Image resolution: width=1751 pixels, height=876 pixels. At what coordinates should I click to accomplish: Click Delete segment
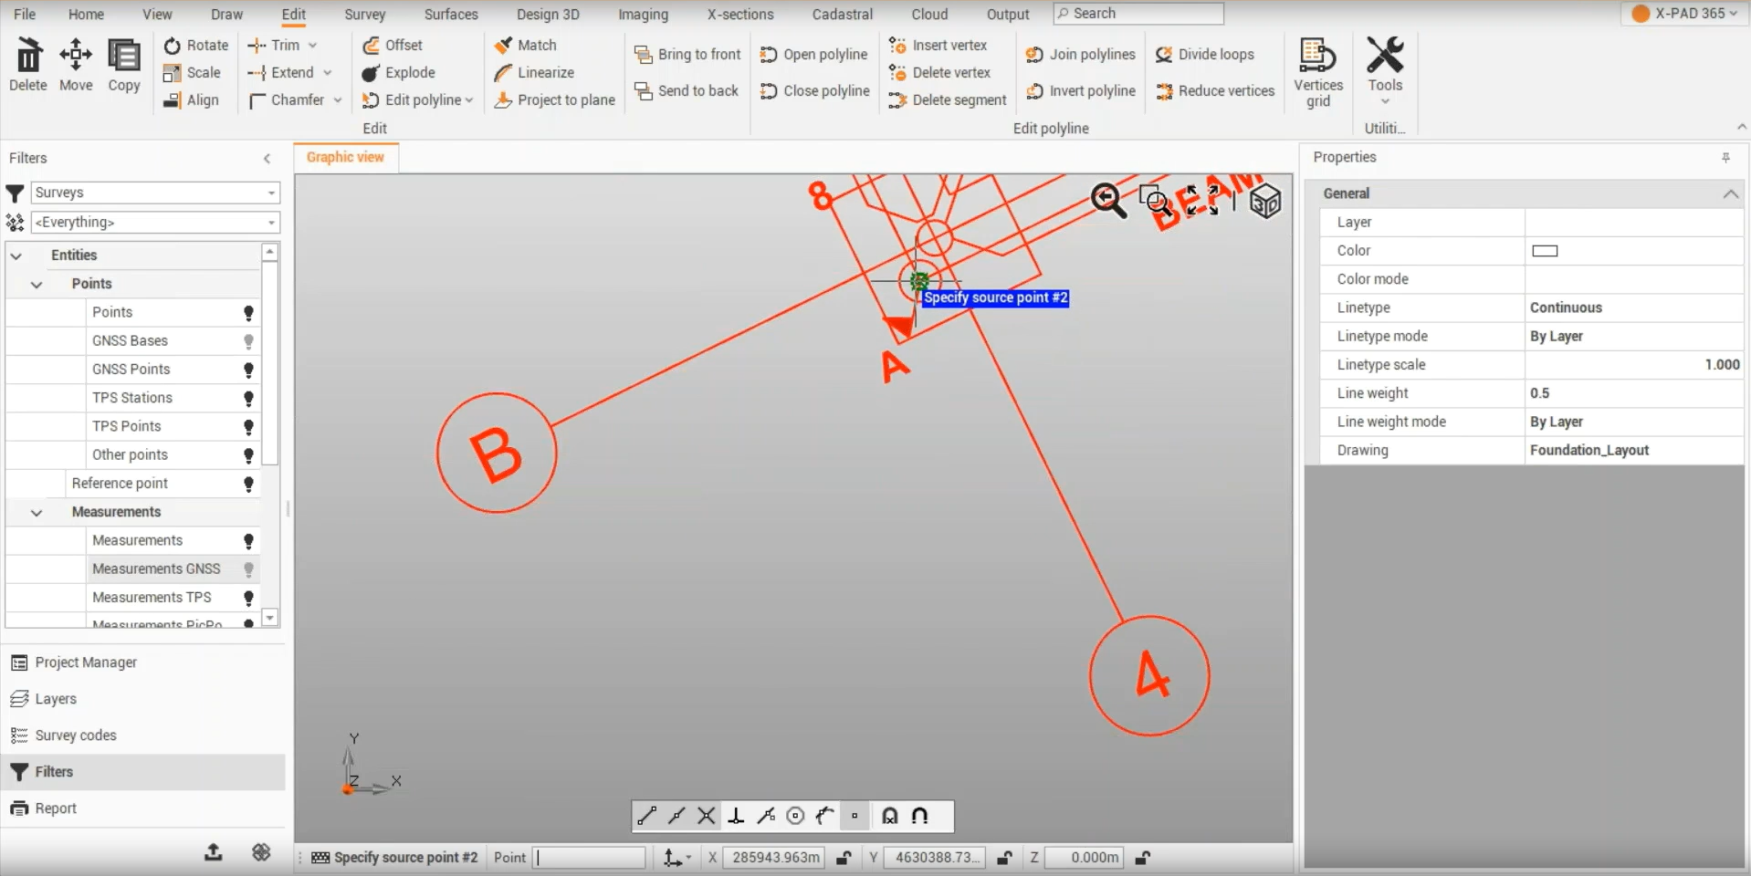coord(948,99)
